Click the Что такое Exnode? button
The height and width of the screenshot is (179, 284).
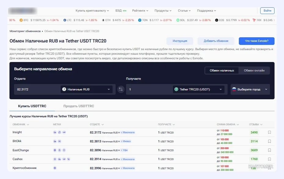tap(257, 41)
